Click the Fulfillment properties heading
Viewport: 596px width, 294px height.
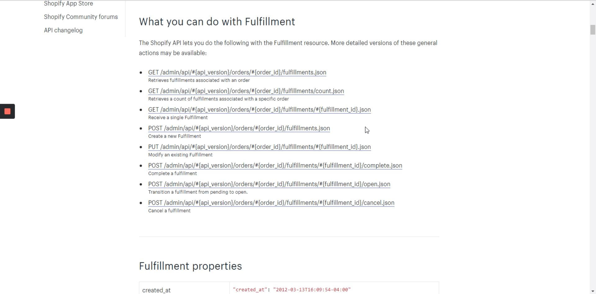pyautogui.click(x=190, y=266)
